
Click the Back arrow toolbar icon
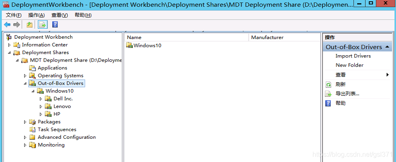tap(7, 25)
